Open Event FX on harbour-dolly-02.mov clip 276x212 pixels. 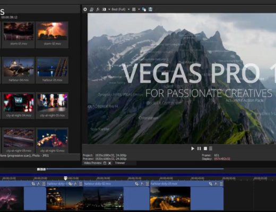142,184
